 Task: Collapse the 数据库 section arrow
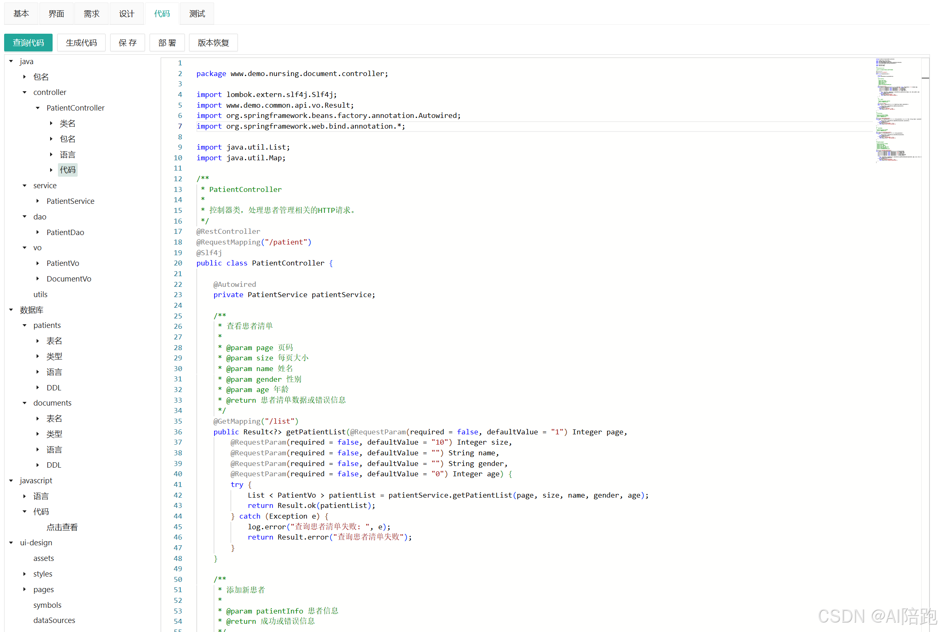click(x=11, y=310)
